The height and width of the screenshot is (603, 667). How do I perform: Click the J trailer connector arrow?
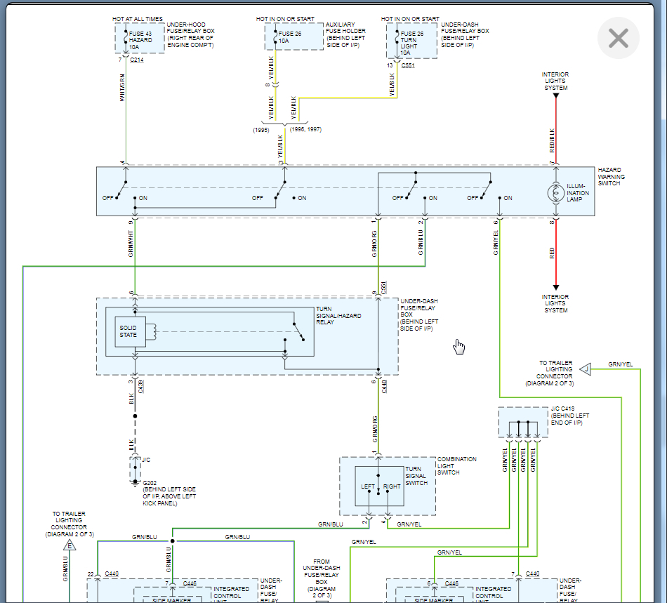[586, 369]
